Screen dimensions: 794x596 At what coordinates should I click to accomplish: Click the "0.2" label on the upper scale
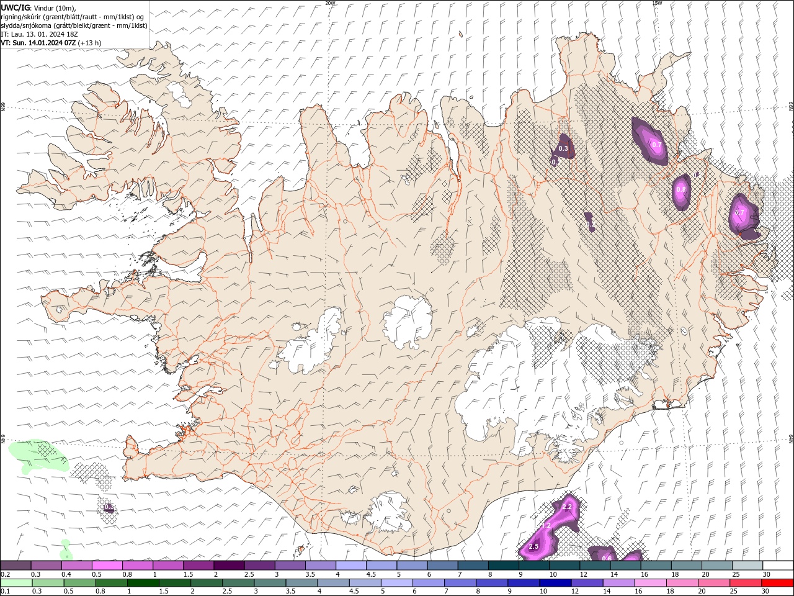coord(5,574)
